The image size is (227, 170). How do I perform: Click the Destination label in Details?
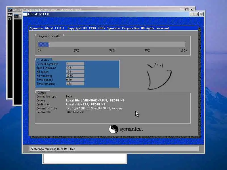click(43, 104)
